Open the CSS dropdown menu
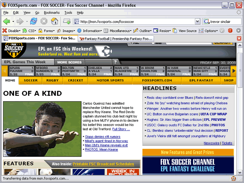The image size is (244, 183). click(35, 31)
